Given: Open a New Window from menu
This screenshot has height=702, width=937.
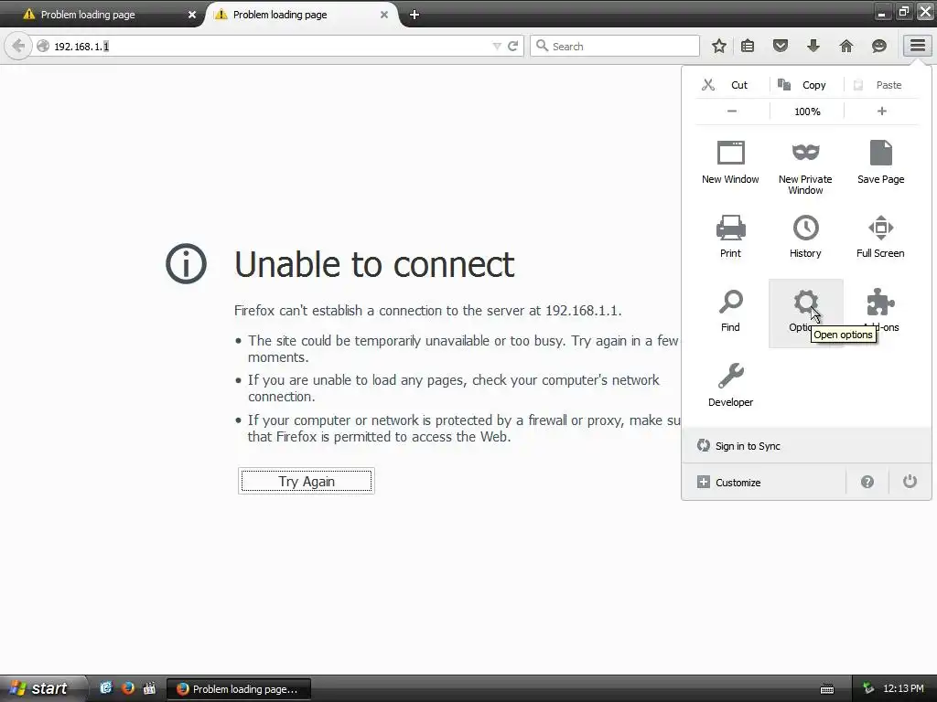Looking at the screenshot, I should coord(730,163).
